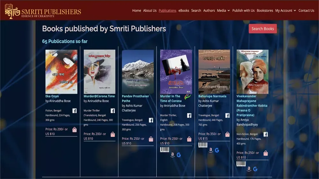The width and height of the screenshot is (319, 179).
Task: Open Amazon link for Murder In The Time of Corona
Action: (173, 155)
